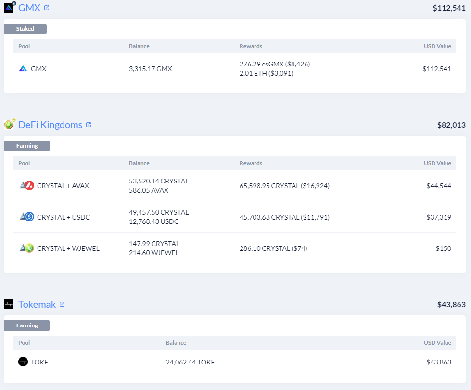Open DeFi Kingdoms external link icon
The image size is (471, 390).
89,125
